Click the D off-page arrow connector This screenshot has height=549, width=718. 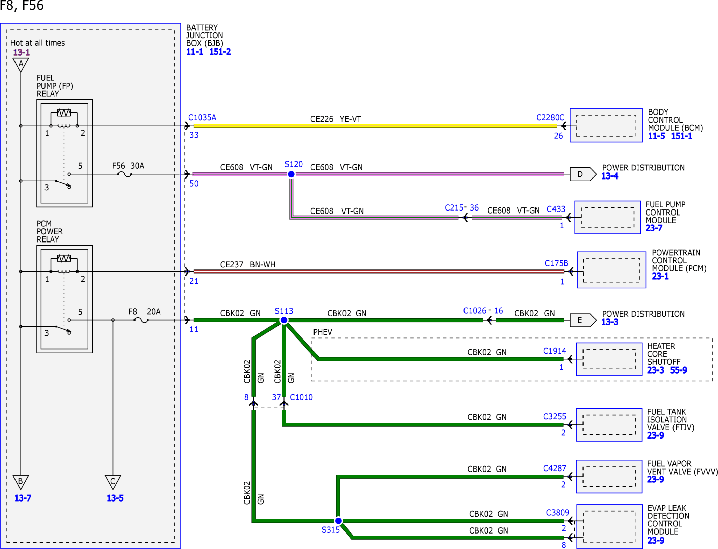pos(583,174)
